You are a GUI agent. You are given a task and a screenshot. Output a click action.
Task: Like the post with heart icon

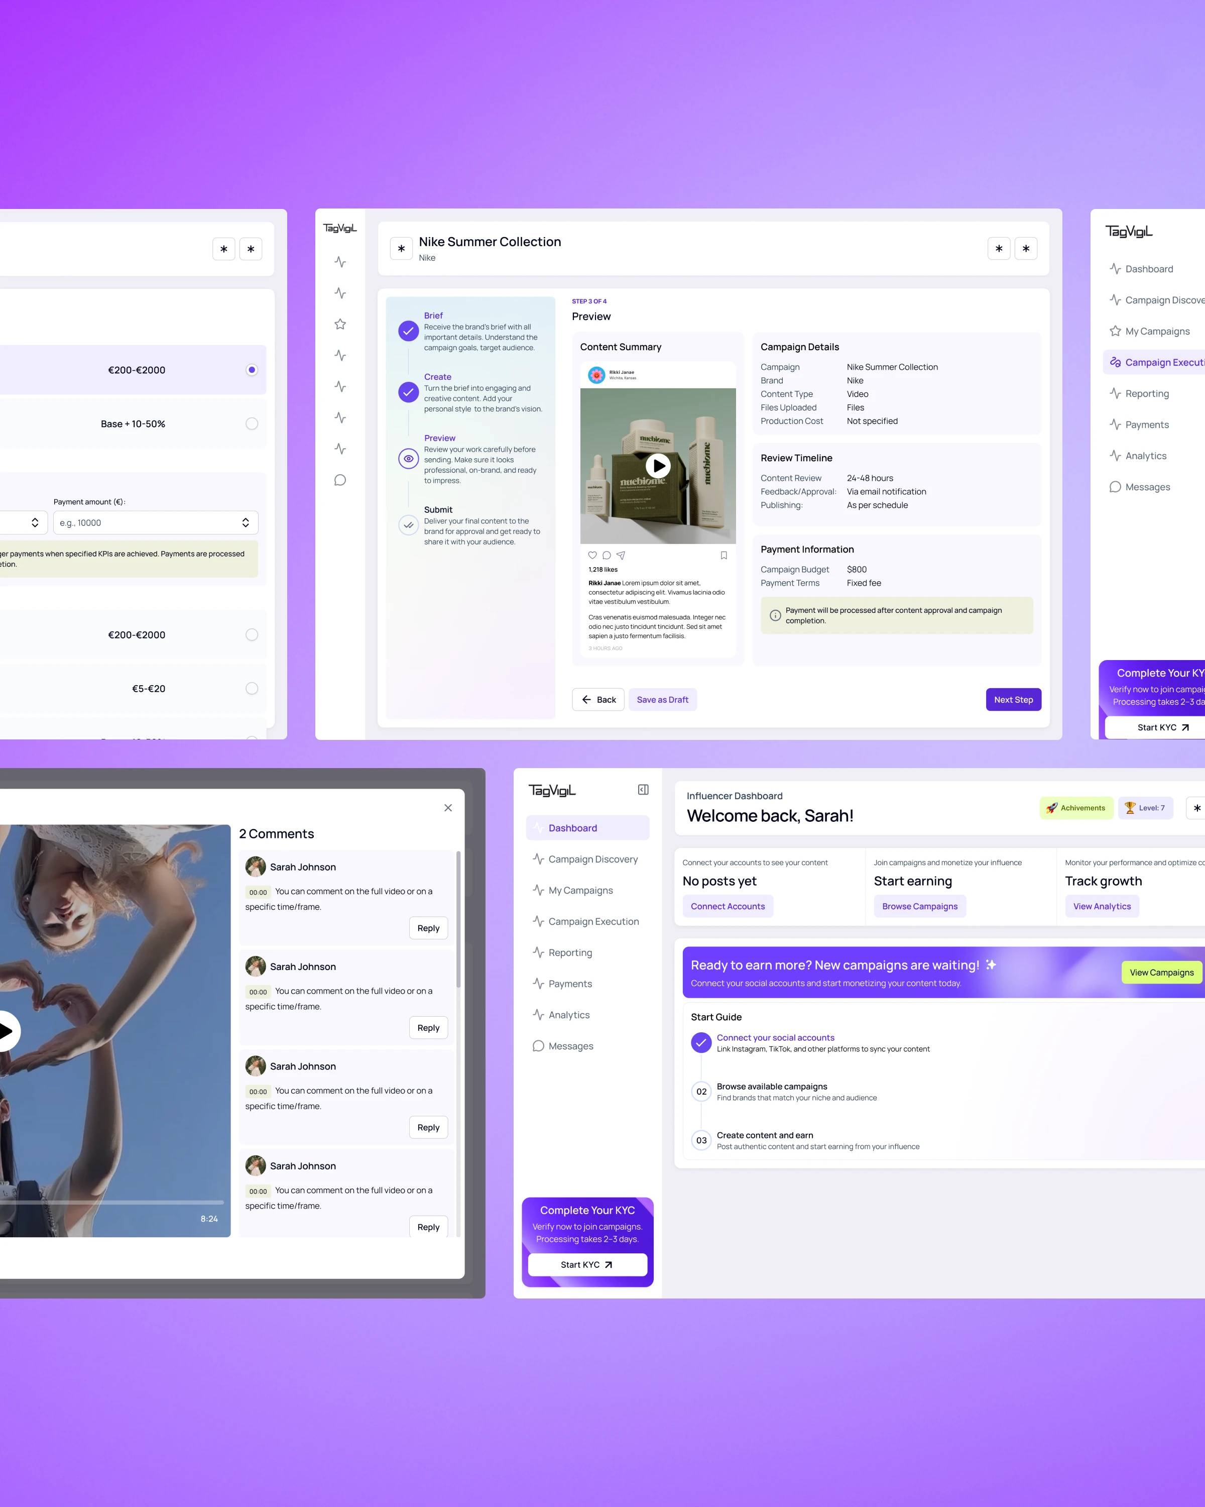coord(592,555)
